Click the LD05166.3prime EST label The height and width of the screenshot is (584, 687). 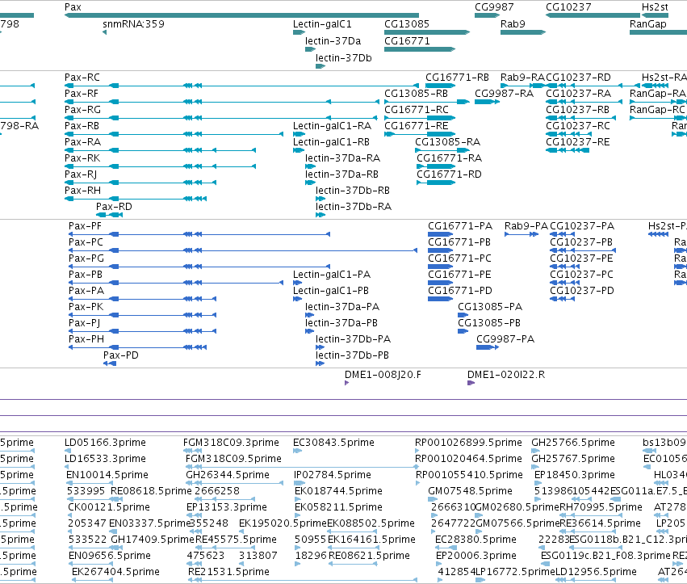(105, 443)
